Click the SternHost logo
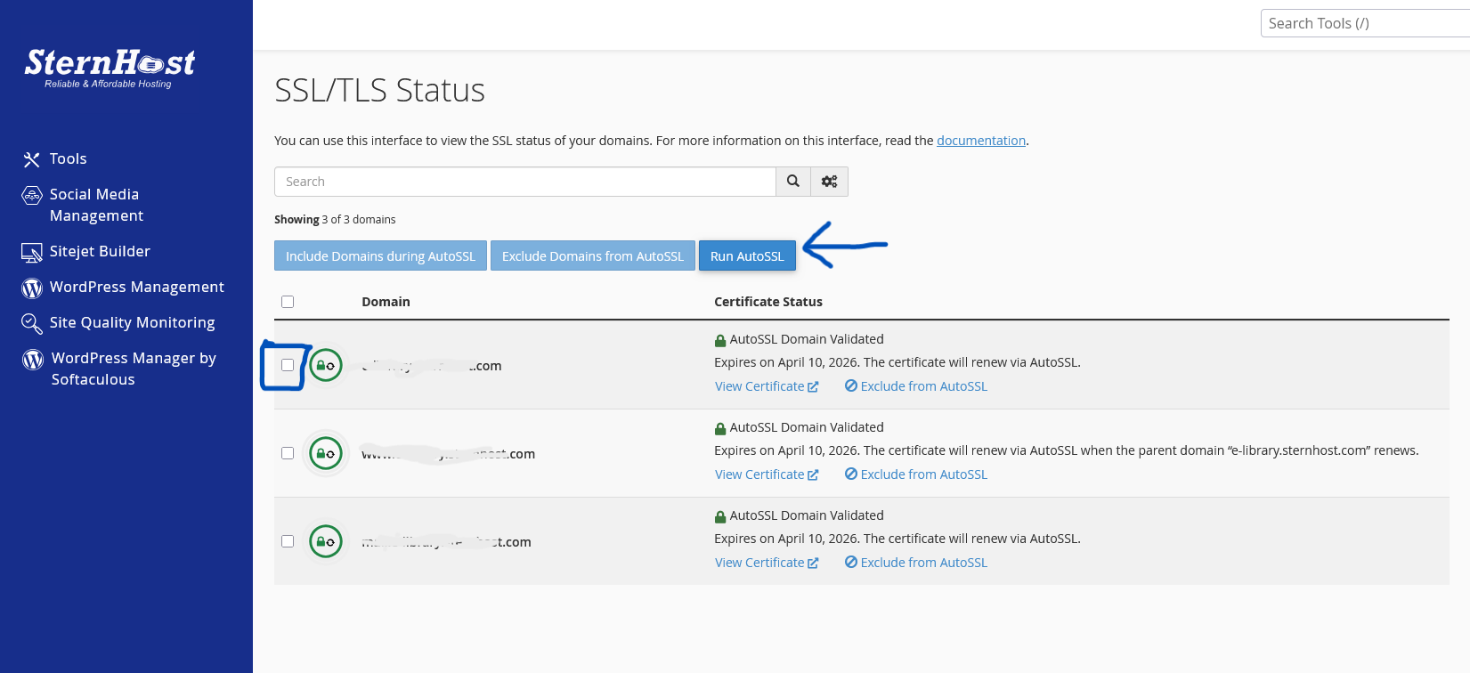This screenshot has width=1470, height=673. [110, 68]
